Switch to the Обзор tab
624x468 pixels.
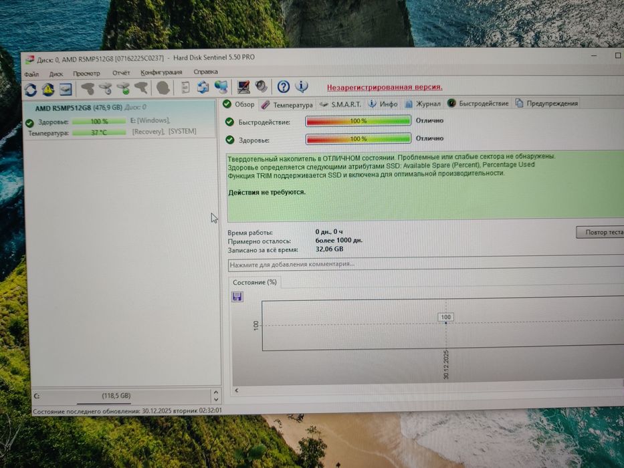click(239, 104)
